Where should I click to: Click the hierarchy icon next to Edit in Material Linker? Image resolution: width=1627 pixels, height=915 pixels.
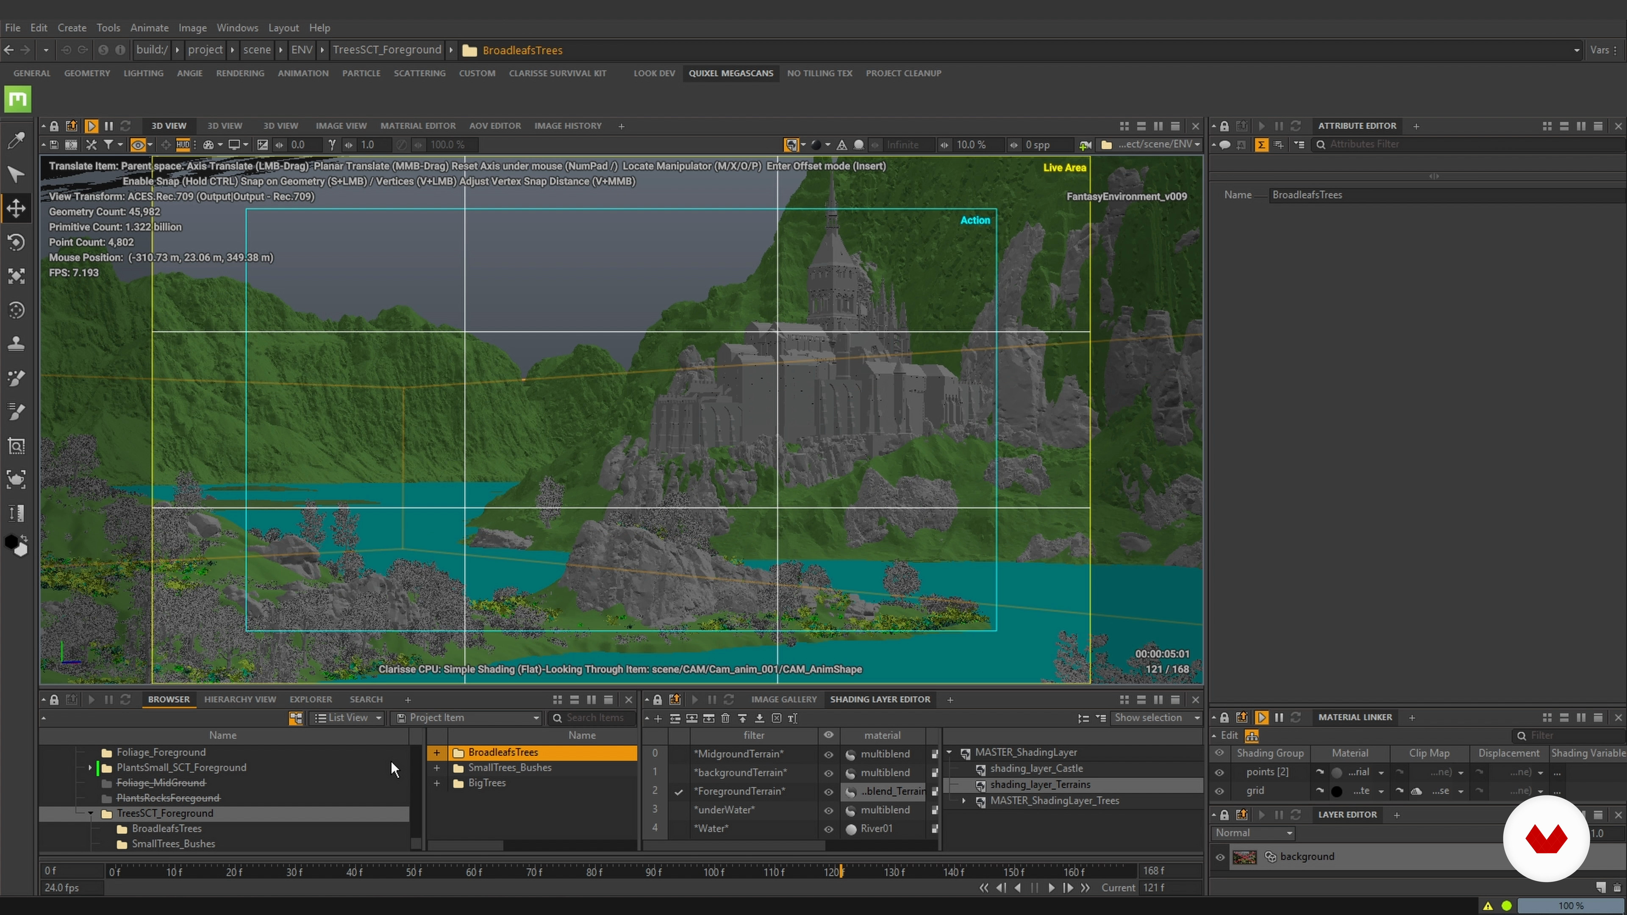coord(1251,736)
